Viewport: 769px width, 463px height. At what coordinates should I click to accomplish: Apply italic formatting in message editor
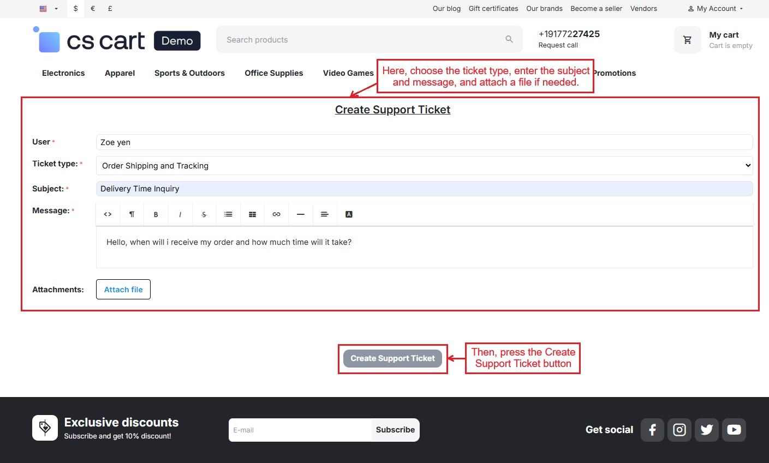[x=180, y=214]
